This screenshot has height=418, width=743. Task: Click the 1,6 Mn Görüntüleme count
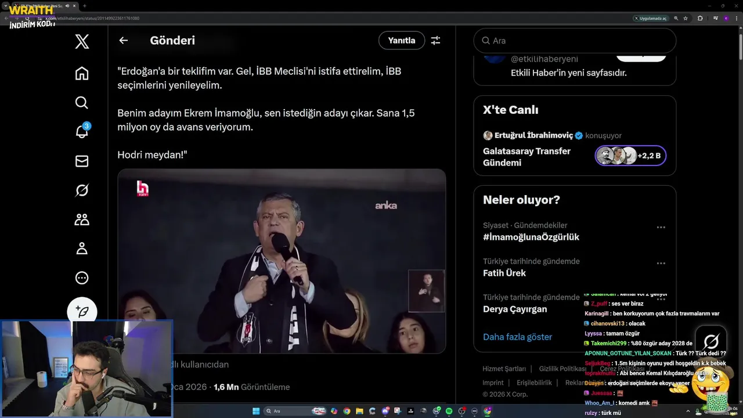251,387
